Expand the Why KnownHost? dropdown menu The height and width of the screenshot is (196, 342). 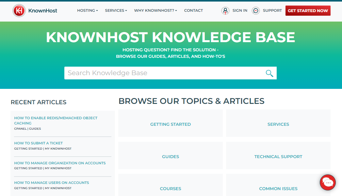coord(155,10)
